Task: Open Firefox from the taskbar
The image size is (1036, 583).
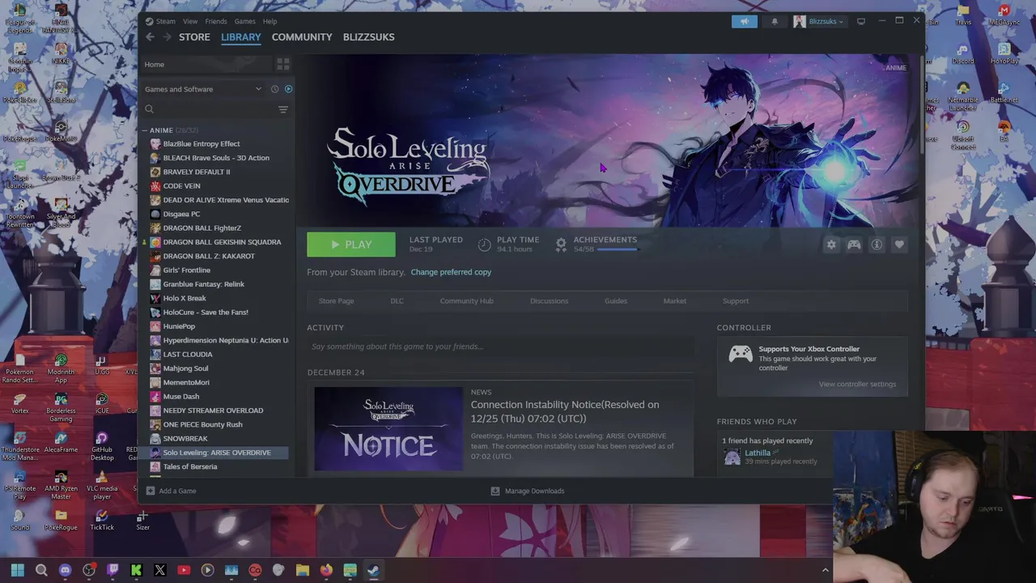Action: click(x=326, y=570)
